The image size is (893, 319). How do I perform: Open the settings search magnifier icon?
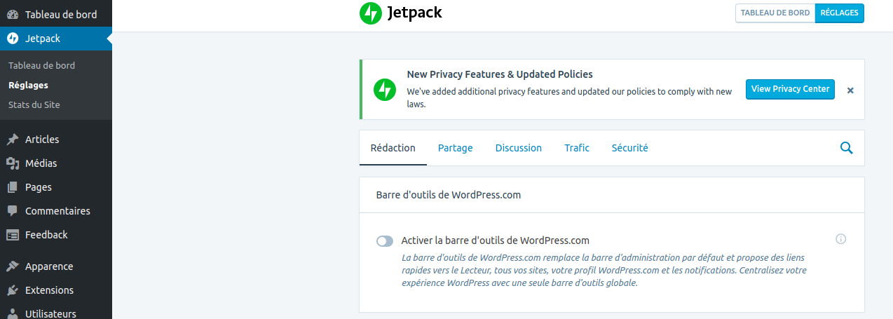click(x=846, y=148)
